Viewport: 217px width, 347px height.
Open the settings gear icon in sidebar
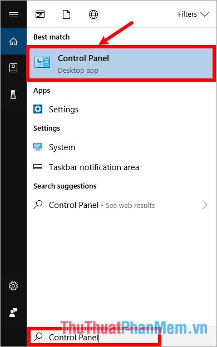tap(13, 286)
